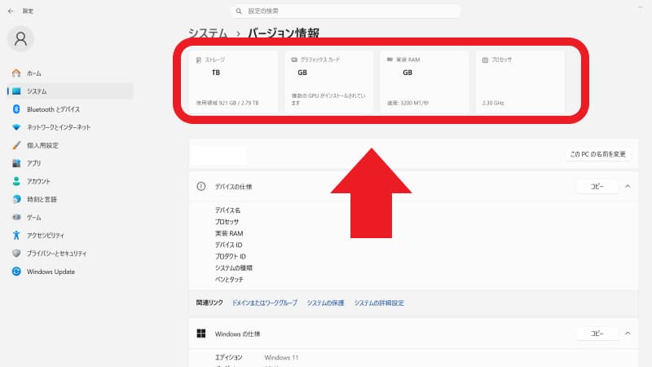Copy the Windows の仕様 details

coord(597,334)
